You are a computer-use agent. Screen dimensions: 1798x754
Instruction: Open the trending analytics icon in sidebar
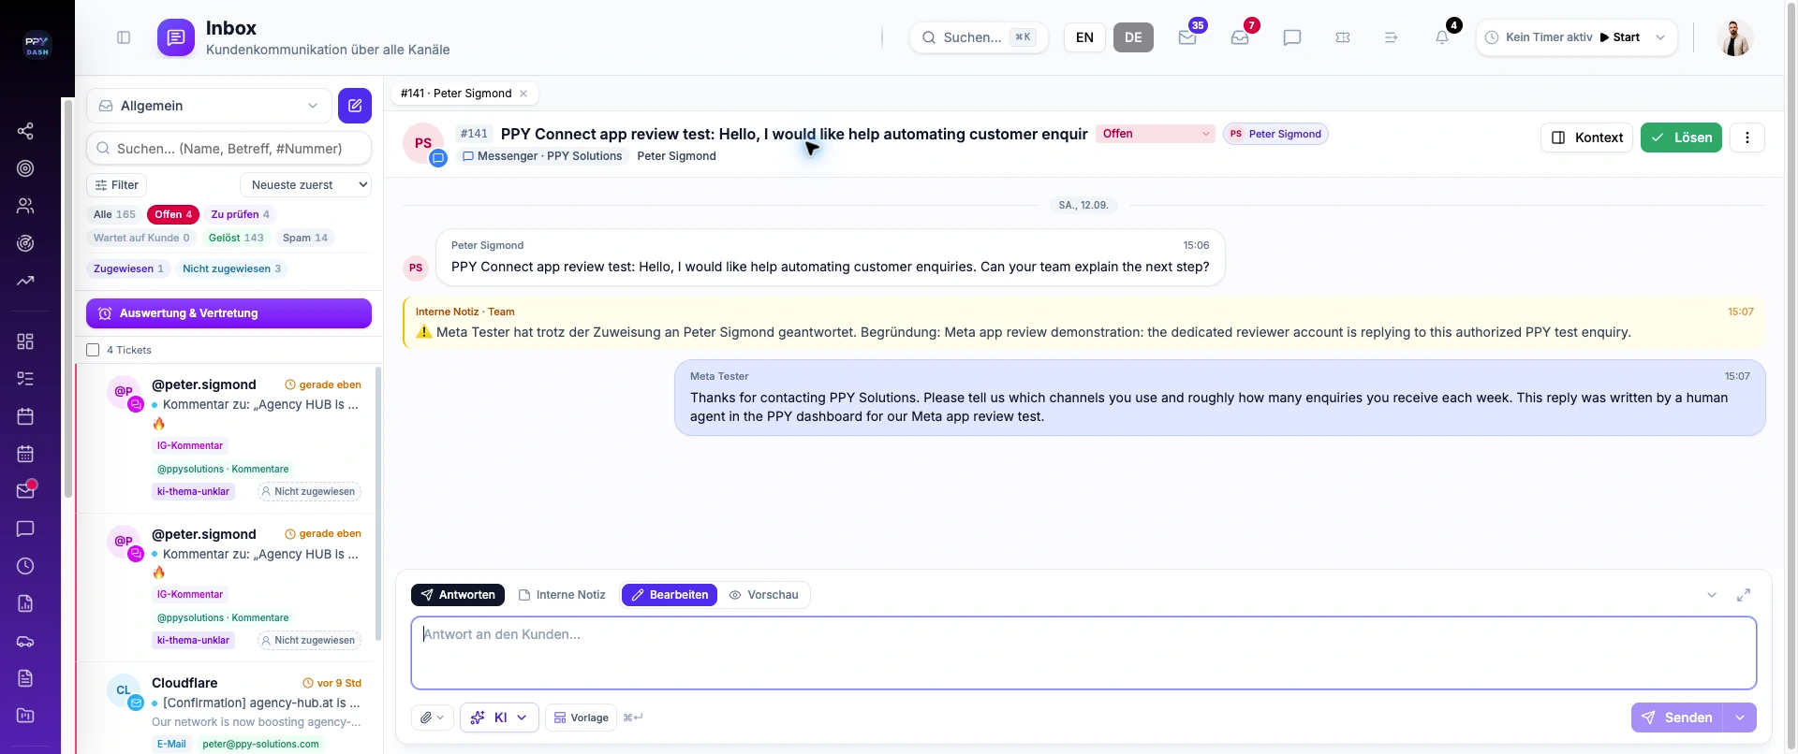click(25, 281)
